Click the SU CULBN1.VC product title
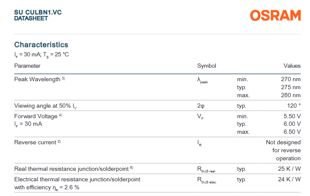The image size is (310, 196). point(38,12)
